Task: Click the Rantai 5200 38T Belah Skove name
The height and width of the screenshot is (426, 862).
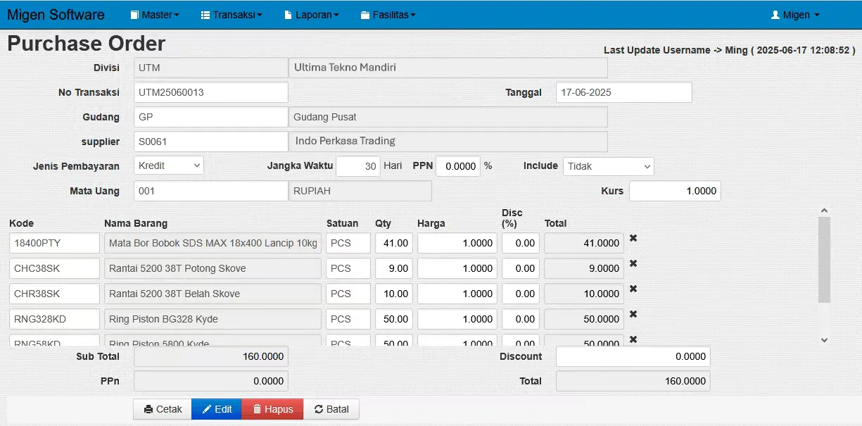Action: [x=213, y=294]
